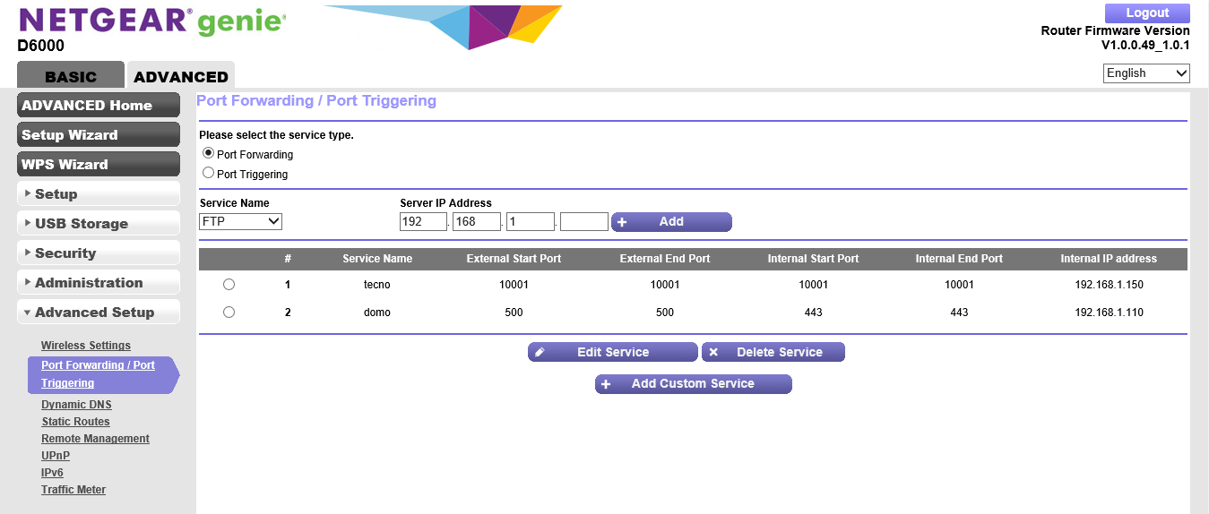This screenshot has width=1209, height=514.
Task: Click the firmware version V1.0.0.49_1.0.1 text
Action: (x=1145, y=45)
